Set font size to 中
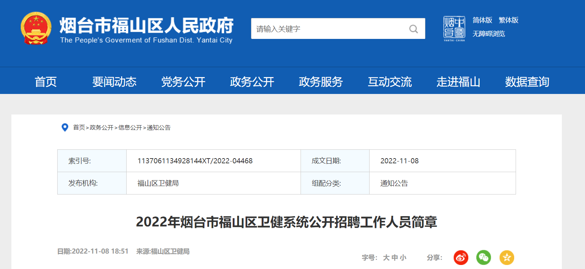 point(395,258)
